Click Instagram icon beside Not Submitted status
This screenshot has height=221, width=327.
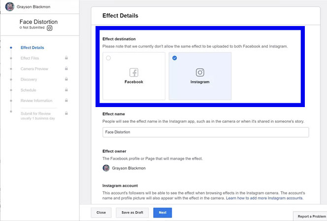click(x=49, y=28)
